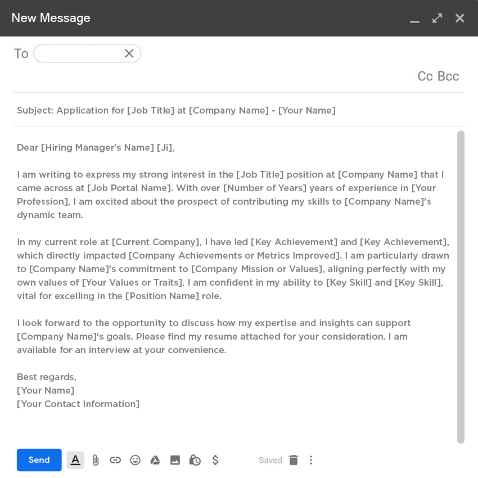Viewport: 478px width, 478px height.
Task: Minimize the New Message window
Action: [414, 19]
